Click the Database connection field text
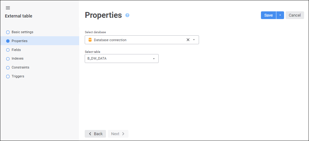The width and height of the screenshot is (309, 141). (x=110, y=40)
